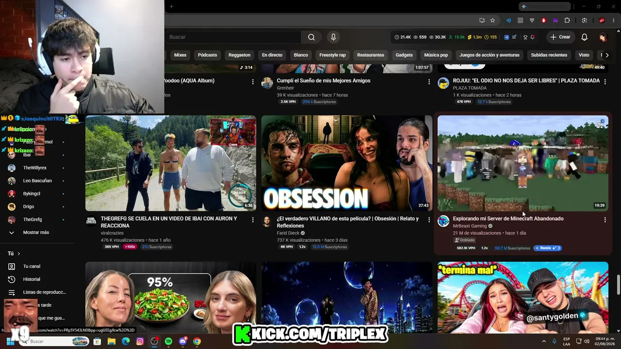Open File Explorer from the taskbar

pyautogui.click(x=112, y=341)
